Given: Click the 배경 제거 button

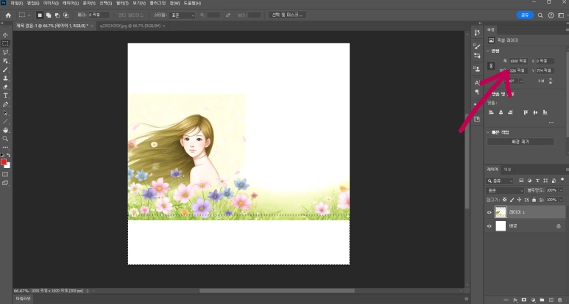Looking at the screenshot, I should click(521, 141).
